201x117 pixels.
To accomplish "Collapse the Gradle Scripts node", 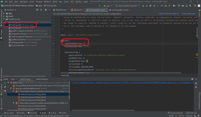I will tap(4, 19).
